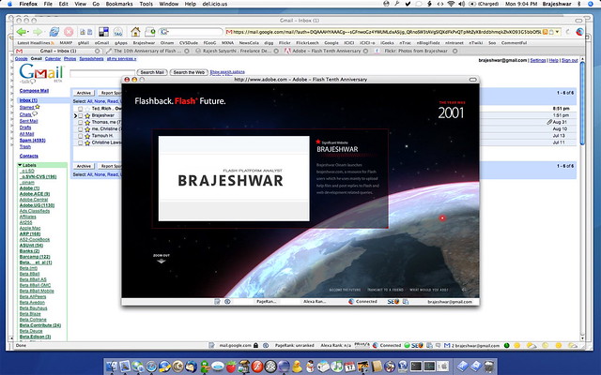Click the Sign out link
The image size is (601, 375).
(x=570, y=60)
